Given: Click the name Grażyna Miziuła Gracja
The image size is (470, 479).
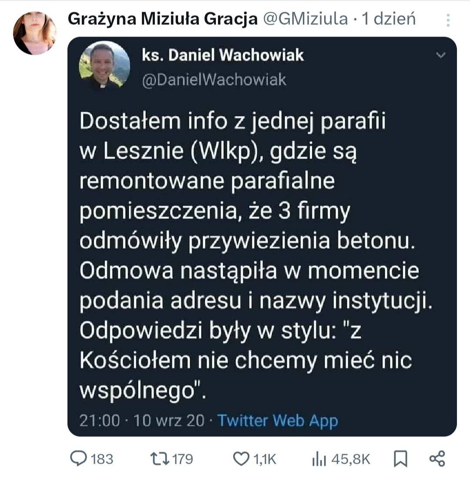Looking at the screenshot, I should (x=163, y=19).
